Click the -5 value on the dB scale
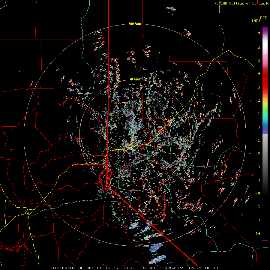The image size is (270, 270). (258, 194)
